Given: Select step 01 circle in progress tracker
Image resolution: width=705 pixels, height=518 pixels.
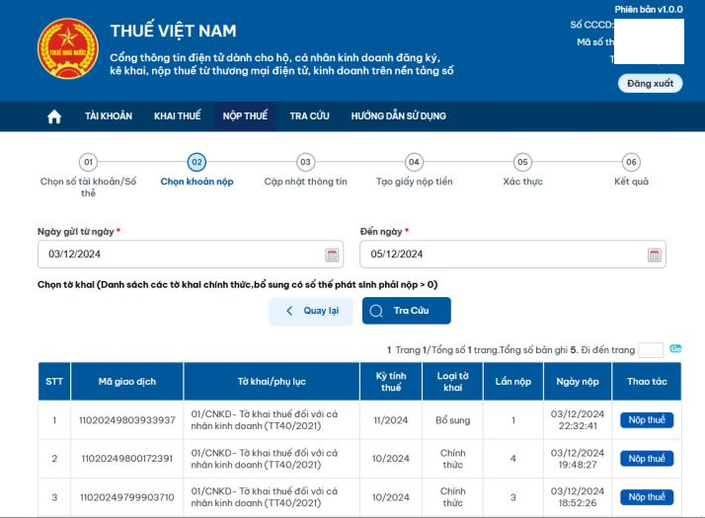Looking at the screenshot, I should 88,162.
